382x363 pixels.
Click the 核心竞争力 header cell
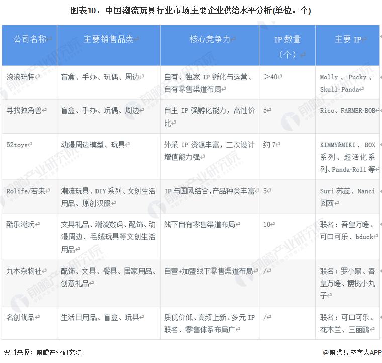coord(210,39)
